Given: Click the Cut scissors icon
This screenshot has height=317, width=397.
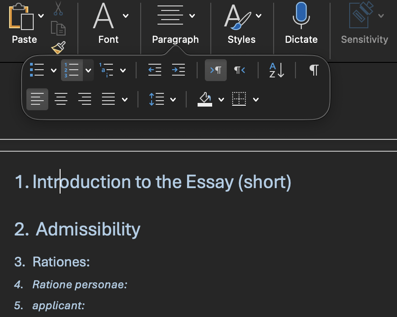Looking at the screenshot, I should point(59,8).
